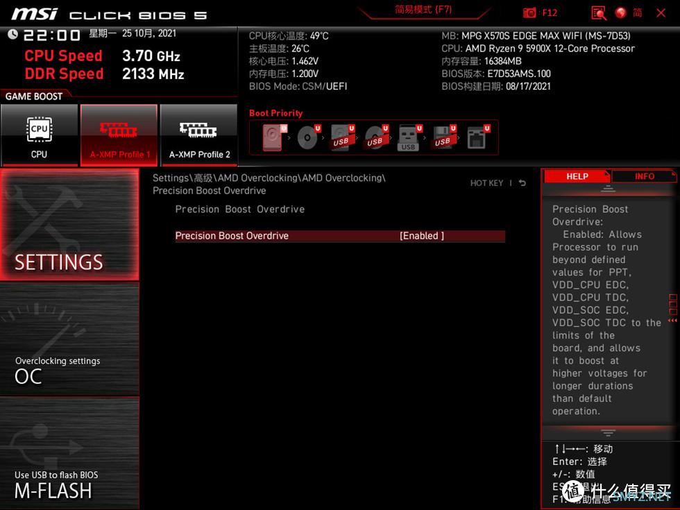
Task: Open the HOT KEY list
Action: (486, 183)
